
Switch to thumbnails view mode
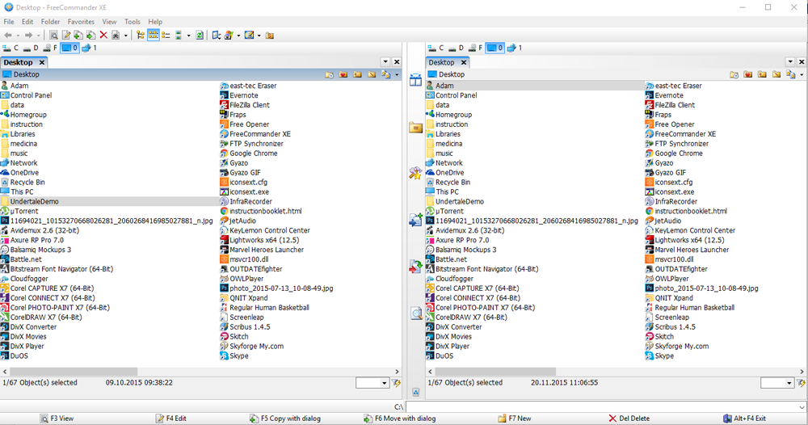click(x=179, y=35)
